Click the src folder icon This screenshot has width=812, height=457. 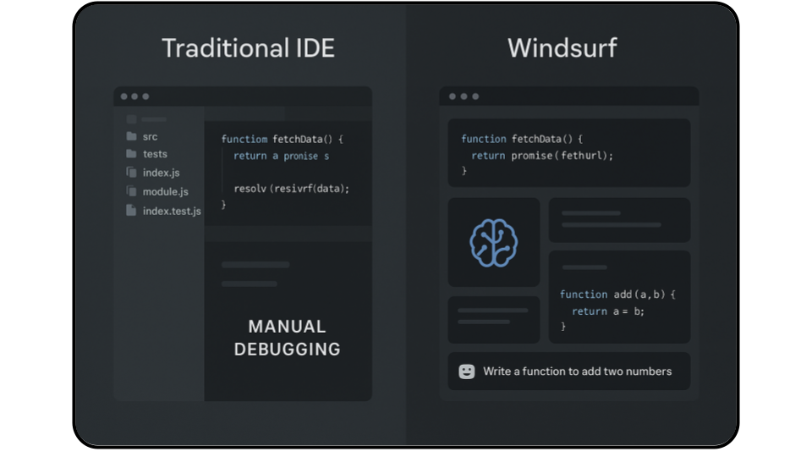(x=131, y=136)
